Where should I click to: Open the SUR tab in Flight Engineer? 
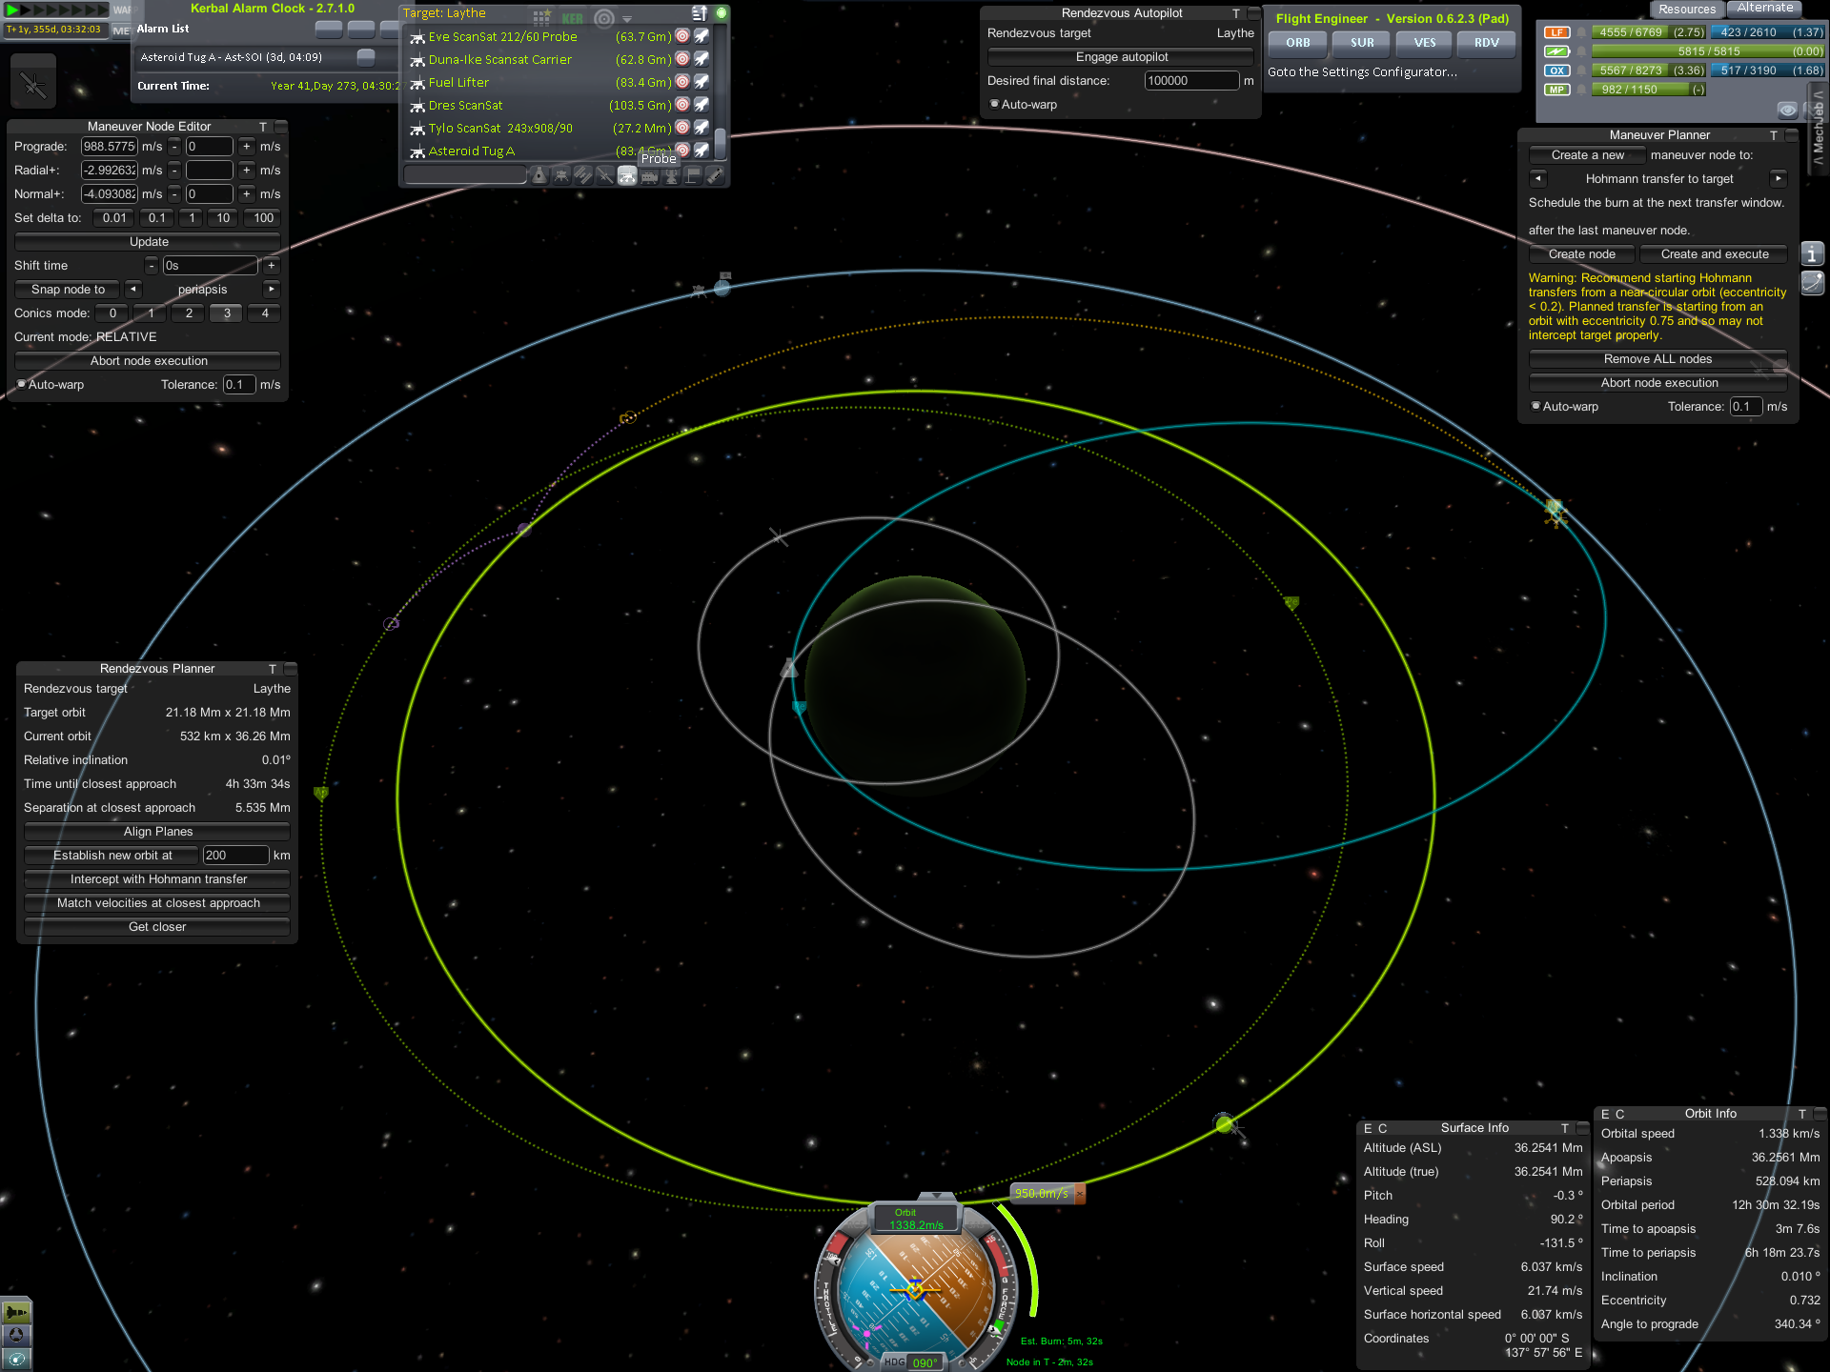pos(1363,43)
